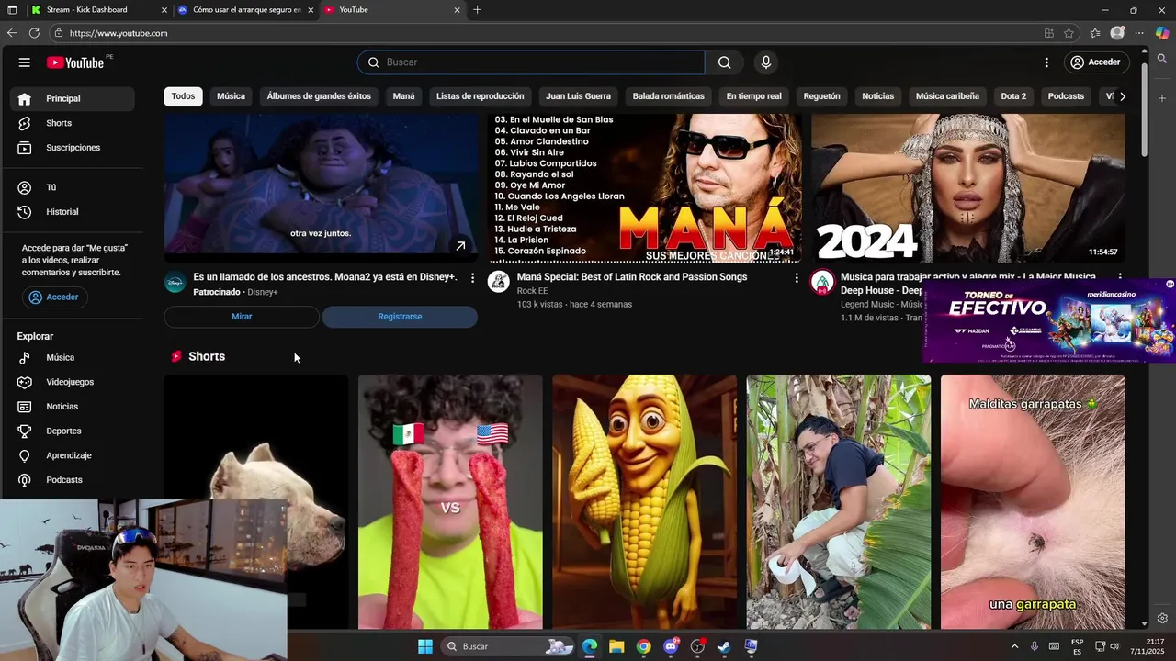Click the YouTube logo
Screen dimensions: 1176x661
click(75, 62)
